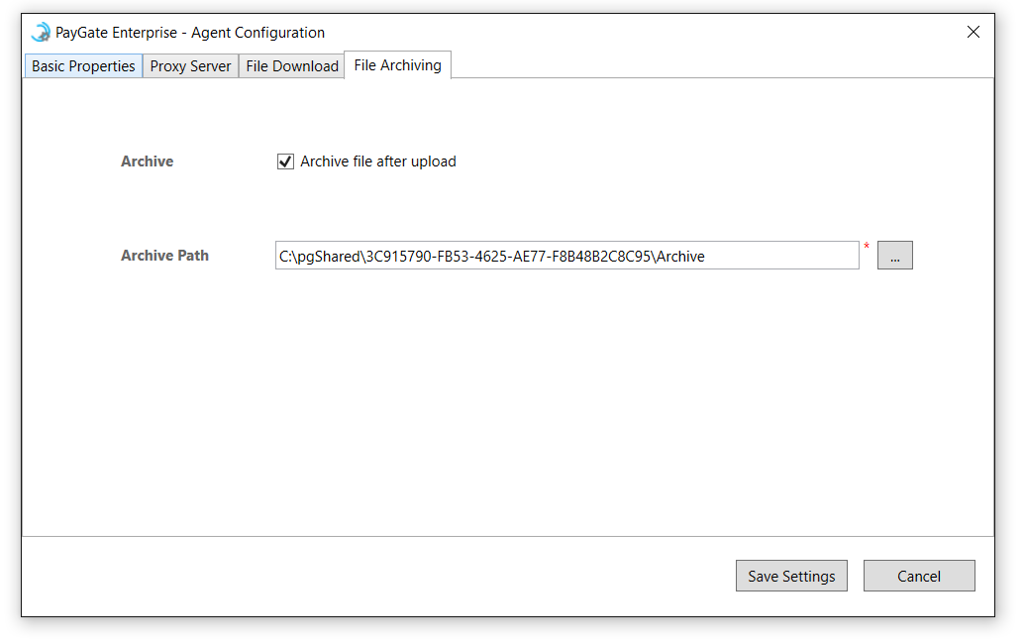Switch to the Basic Properties tab
1025x644 pixels.
(x=83, y=66)
